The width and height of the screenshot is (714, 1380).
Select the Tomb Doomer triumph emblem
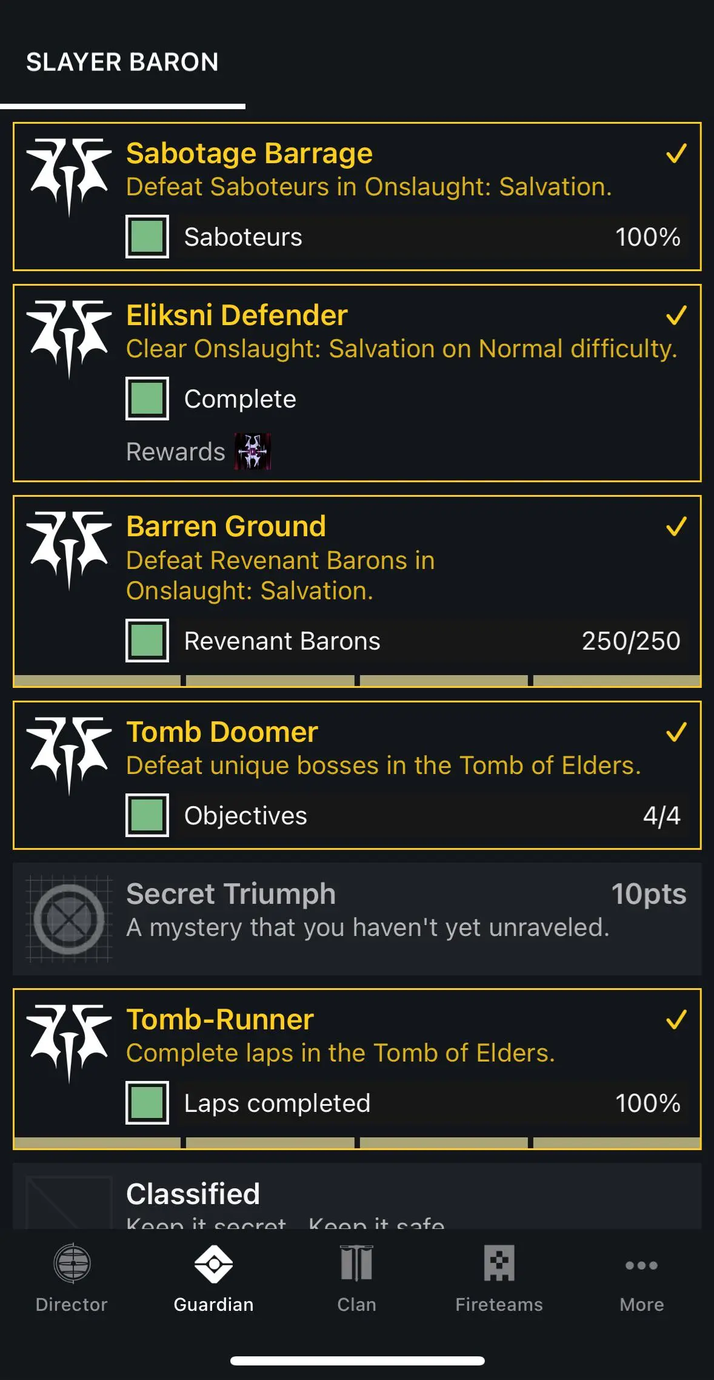[68, 754]
